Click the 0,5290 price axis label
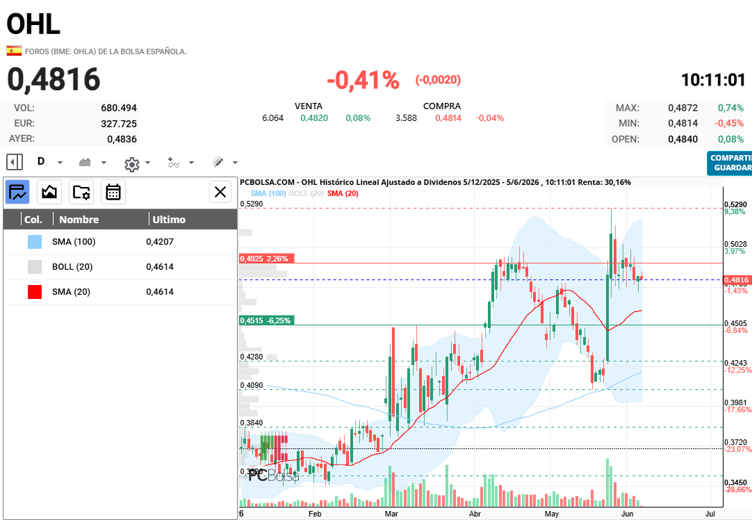Image resolution: width=752 pixels, height=520 pixels. point(736,205)
